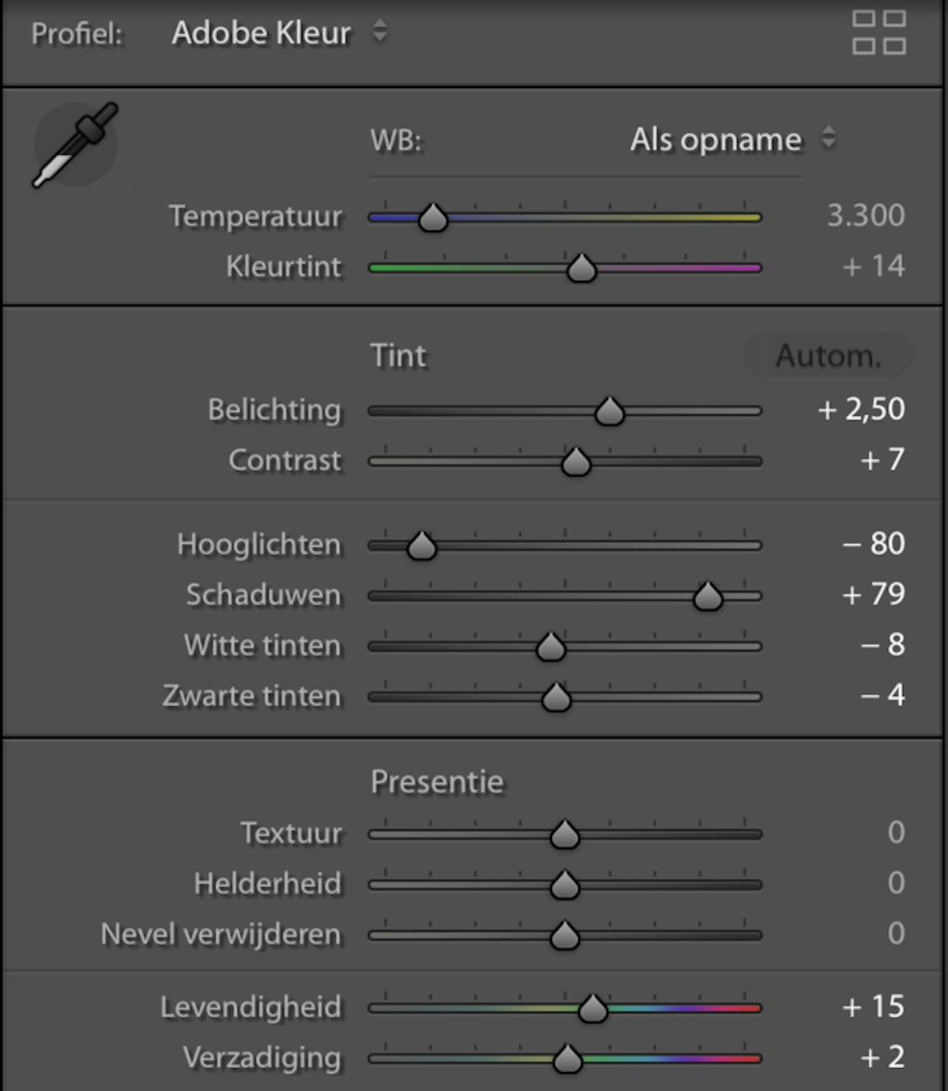
Task: Click the Schaduwen slider handle
Action: tap(708, 596)
